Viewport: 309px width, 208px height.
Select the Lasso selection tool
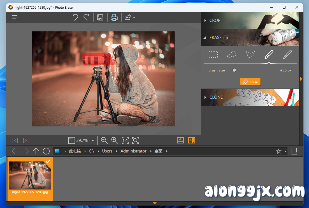pos(232,54)
